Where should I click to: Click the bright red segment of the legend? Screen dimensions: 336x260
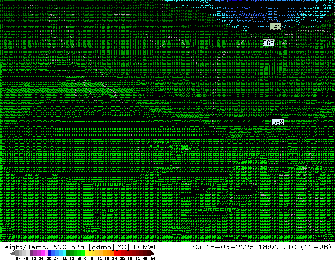[x=116, y=253]
